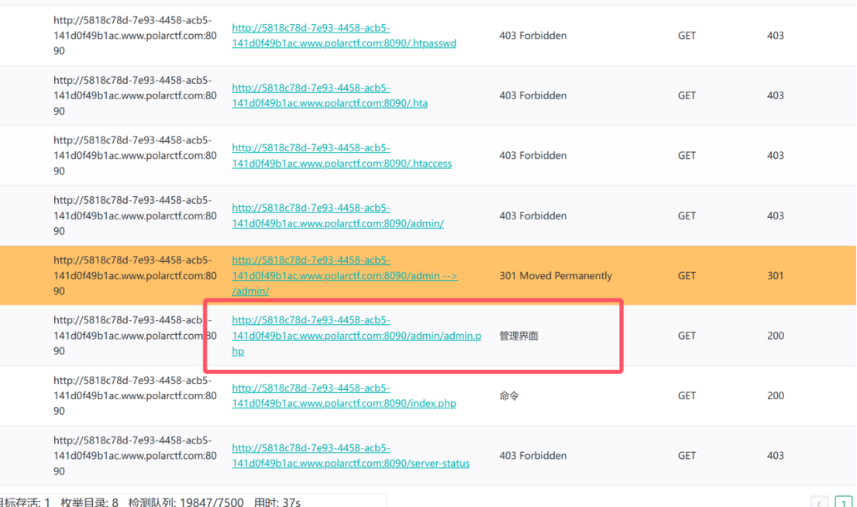Viewport: 857px width, 507px height.
Task: Open the /server-status result link
Action: coord(350,455)
